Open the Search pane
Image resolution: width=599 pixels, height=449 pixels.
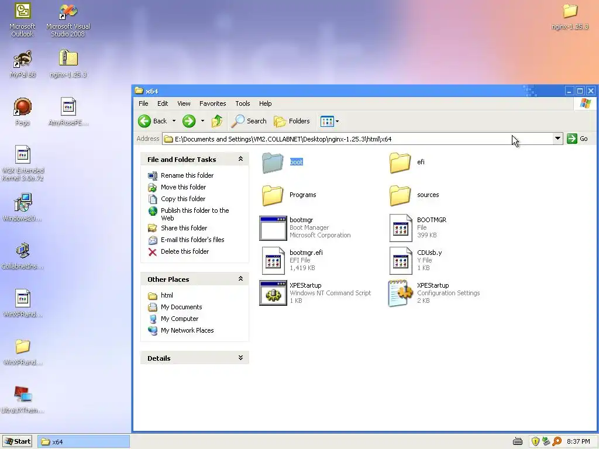[x=249, y=121]
